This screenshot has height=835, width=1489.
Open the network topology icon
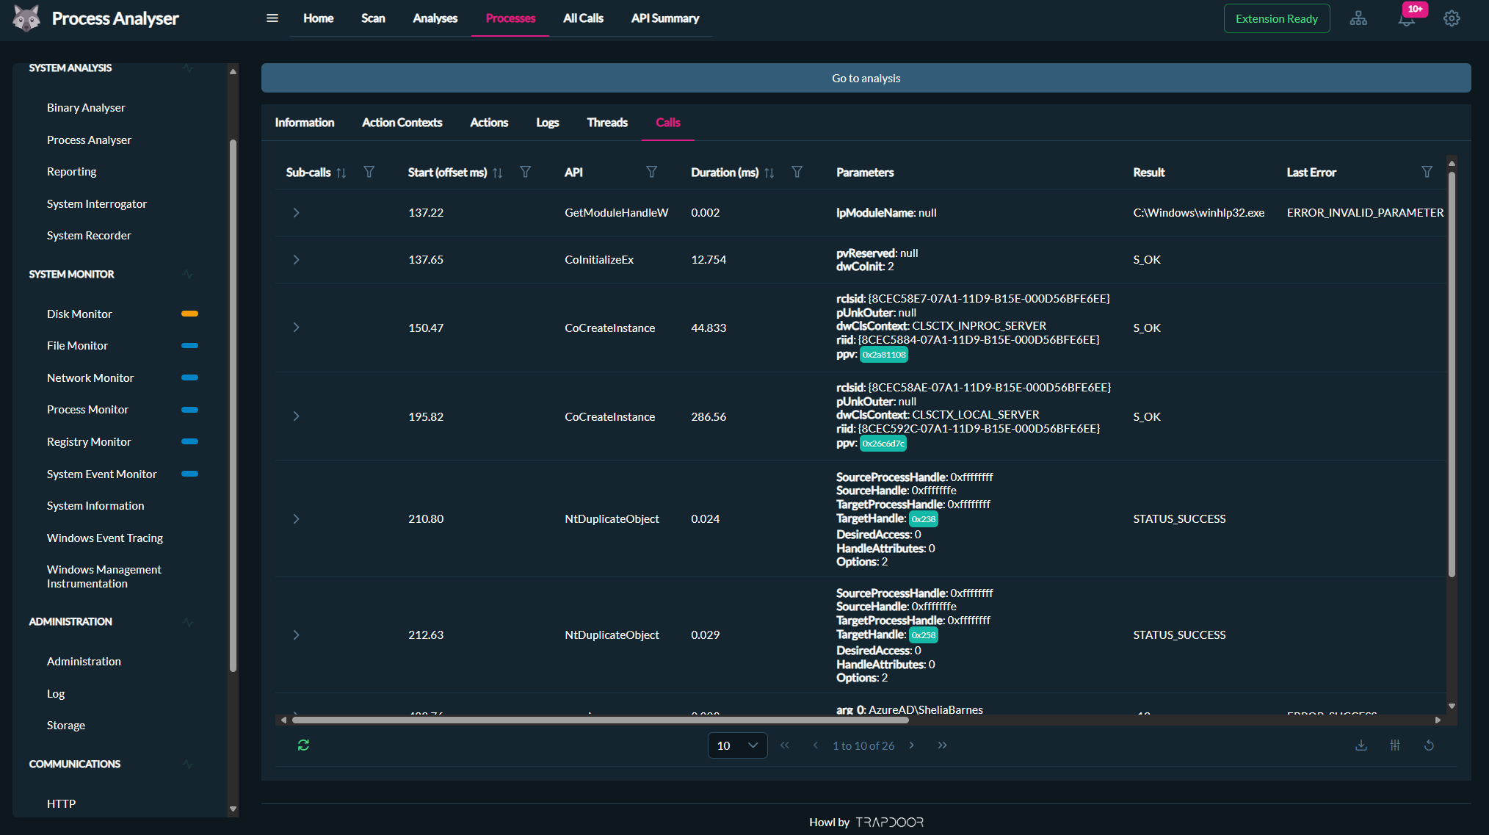(1358, 18)
